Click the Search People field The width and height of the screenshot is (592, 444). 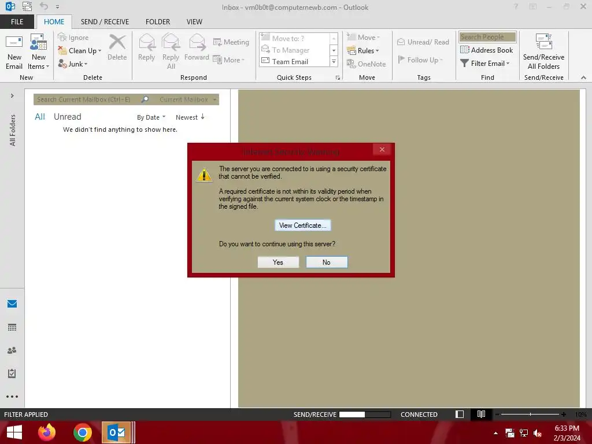coord(487,37)
